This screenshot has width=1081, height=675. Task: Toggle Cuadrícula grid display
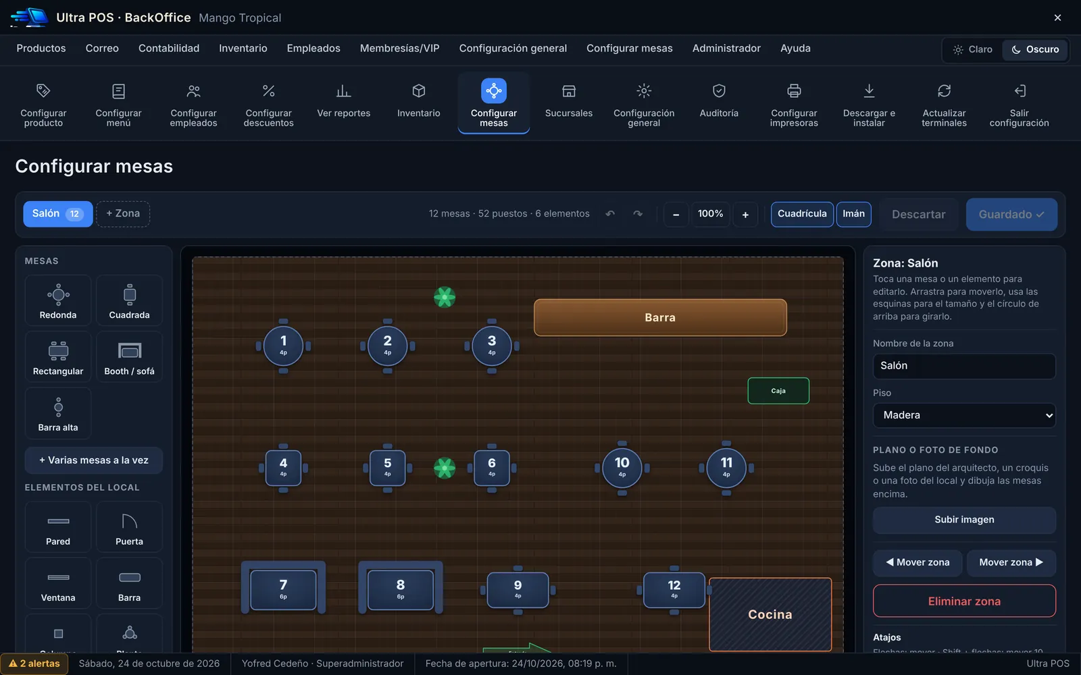[x=802, y=214]
